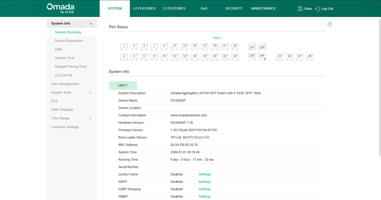381x200 pixels.
Task: Select port 24F SFP port icon
Action: click(x=262, y=57)
